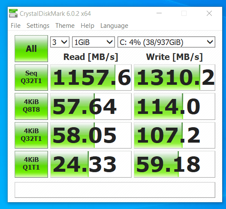Image resolution: width=226 pixels, height=209 pixels.
Task: Click the empty comment field at bottom
Action: tap(115, 190)
